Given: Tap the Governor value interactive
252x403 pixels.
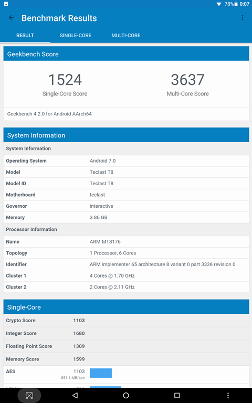Looking at the screenshot, I should pyautogui.click(x=101, y=206).
